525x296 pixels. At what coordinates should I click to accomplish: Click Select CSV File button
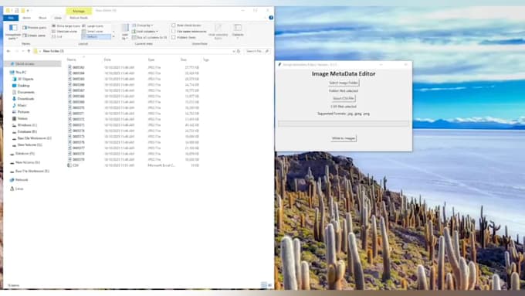(x=344, y=98)
